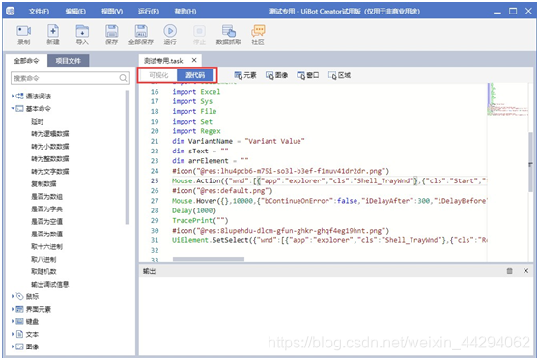Open the 社区 community chat icon
This screenshot has width=539, height=360.
click(258, 31)
